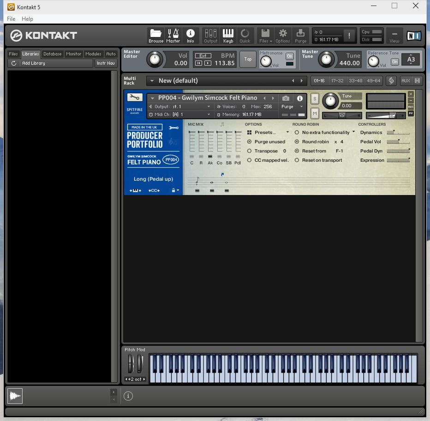
Task: Mute instrument with the M button
Action: click(315, 113)
